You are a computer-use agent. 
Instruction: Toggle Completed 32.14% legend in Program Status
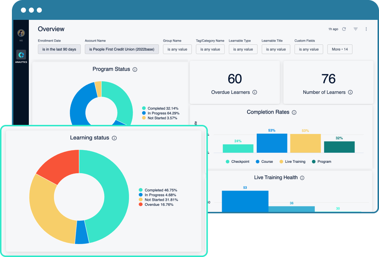click(160, 108)
